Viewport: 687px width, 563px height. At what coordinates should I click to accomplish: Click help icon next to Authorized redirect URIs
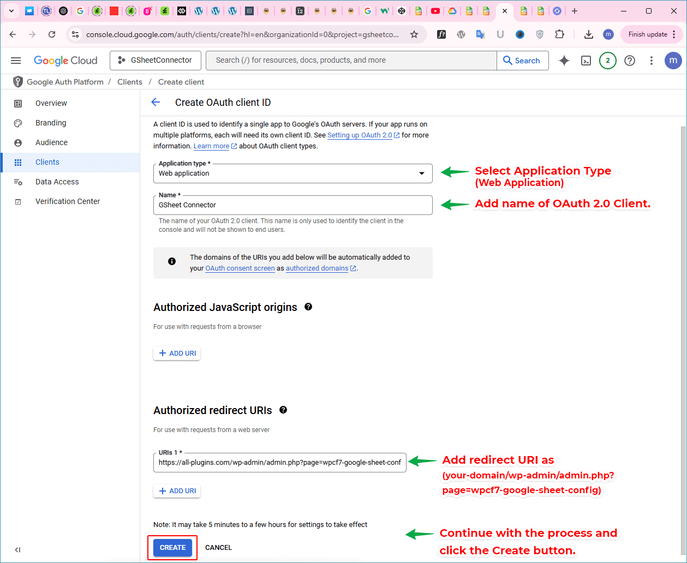point(283,410)
